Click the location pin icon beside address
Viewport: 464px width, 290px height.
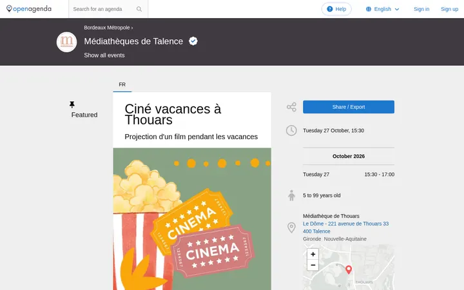click(291, 227)
